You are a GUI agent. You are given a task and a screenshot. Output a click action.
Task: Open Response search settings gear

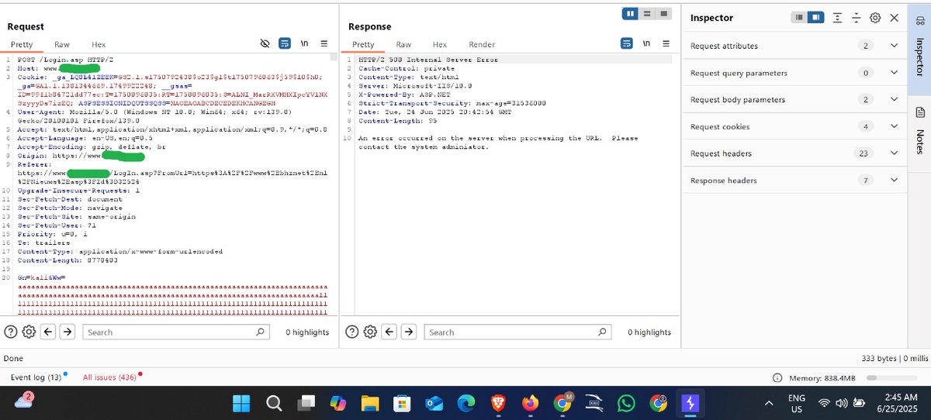coord(370,332)
